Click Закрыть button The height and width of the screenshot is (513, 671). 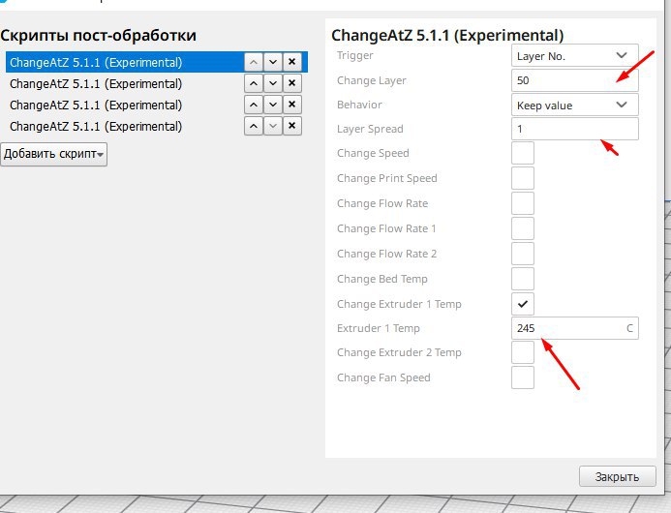[x=617, y=476]
